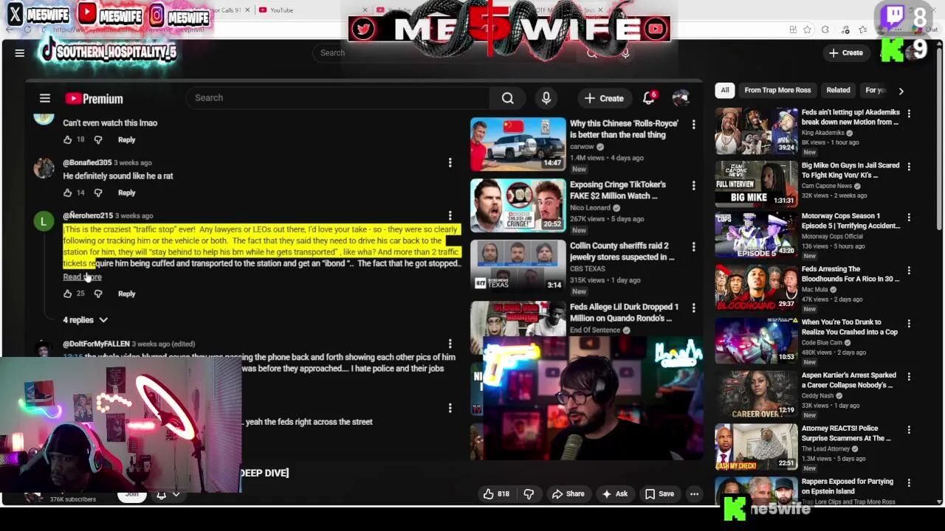945x531 pixels.
Task: Open the account avatar menu
Action: pyautogui.click(x=681, y=98)
